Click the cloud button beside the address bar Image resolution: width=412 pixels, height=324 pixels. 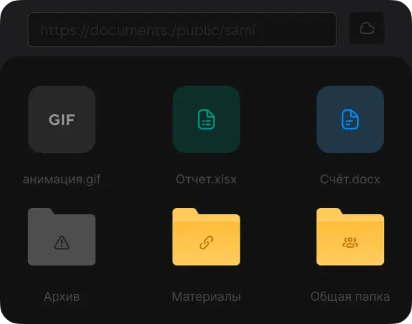367,28
